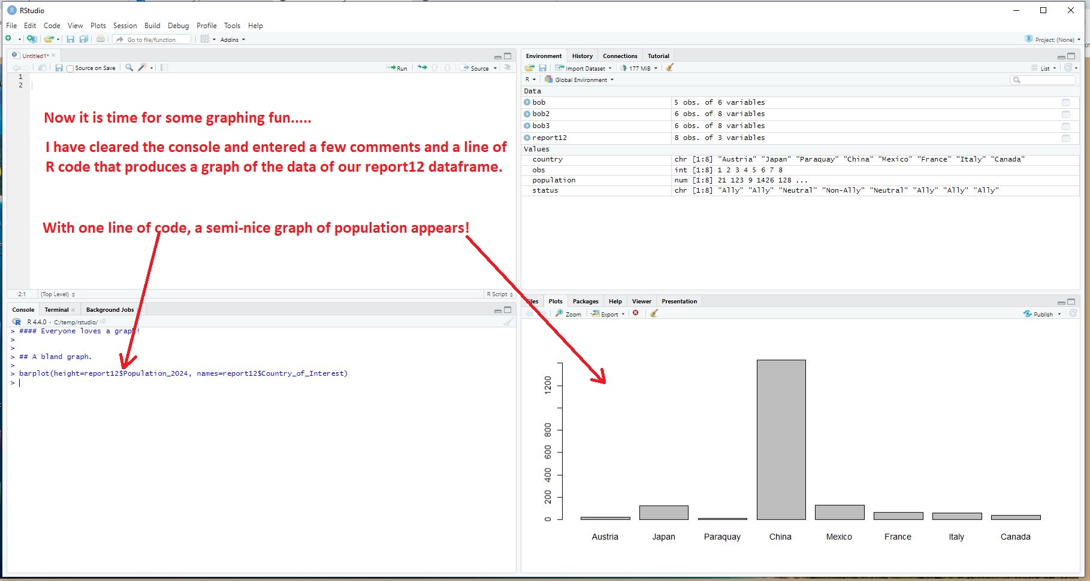Enable the Source on Save checkbox
Screen dimensions: 1090x581
[x=70, y=68]
